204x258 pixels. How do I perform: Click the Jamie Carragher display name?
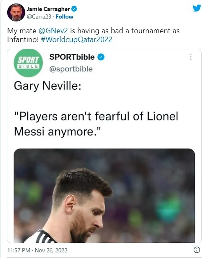point(48,9)
